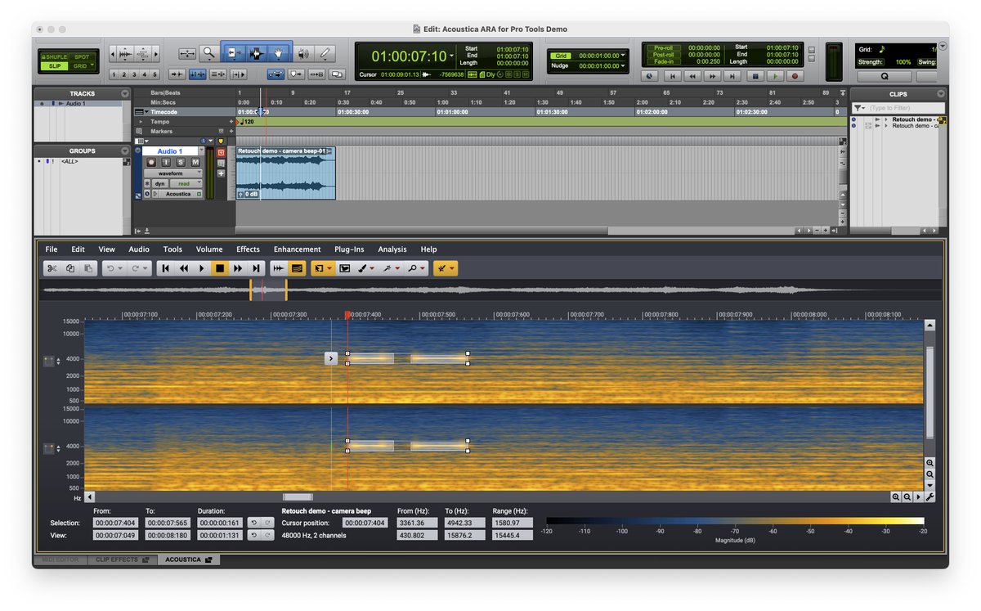Image resolution: width=981 pixels, height=611 pixels.
Task: Open the Acoustica undo history dropdown
Action: pyautogui.click(x=121, y=267)
